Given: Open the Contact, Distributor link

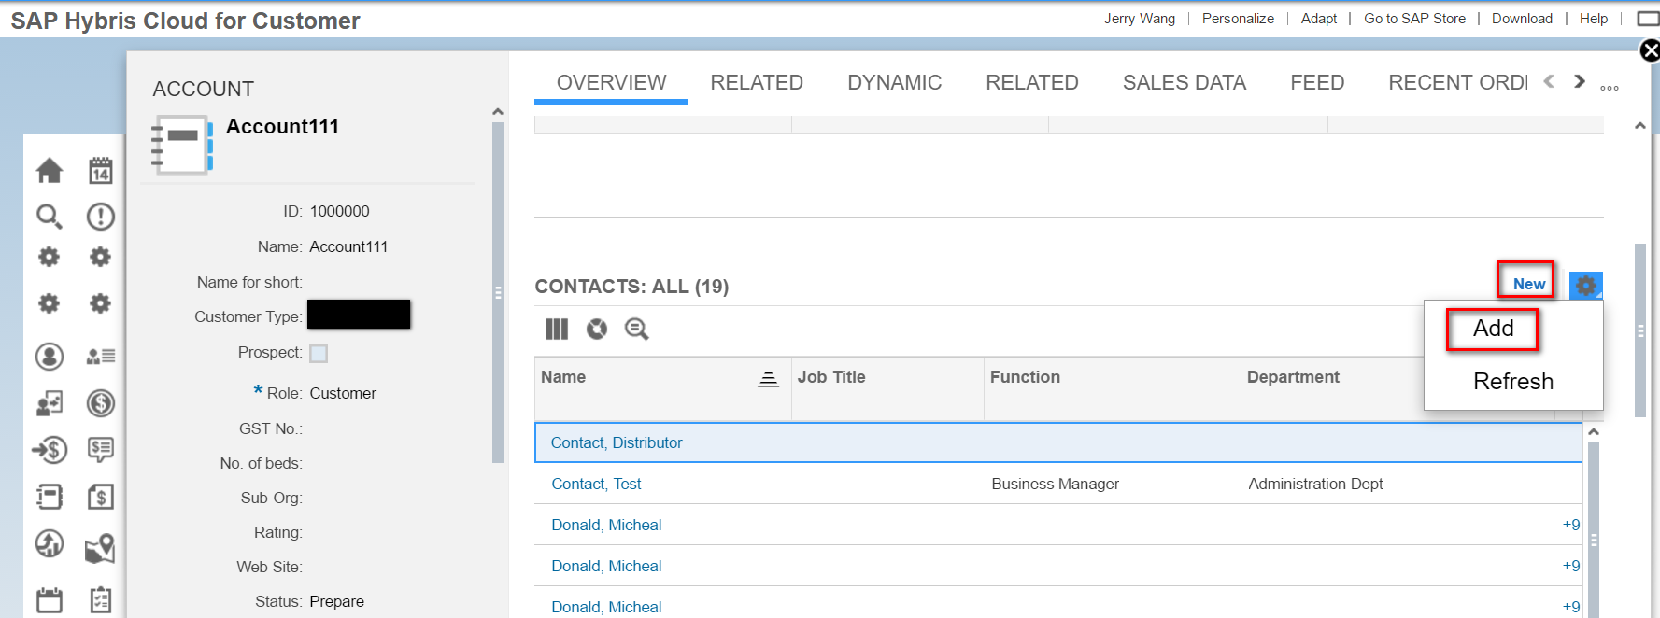Looking at the screenshot, I should click(x=617, y=442).
